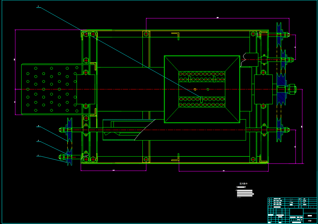Select the yellow L-bracket near the top frame rail
The width and height of the screenshot is (318, 224).
[x=176, y=36]
